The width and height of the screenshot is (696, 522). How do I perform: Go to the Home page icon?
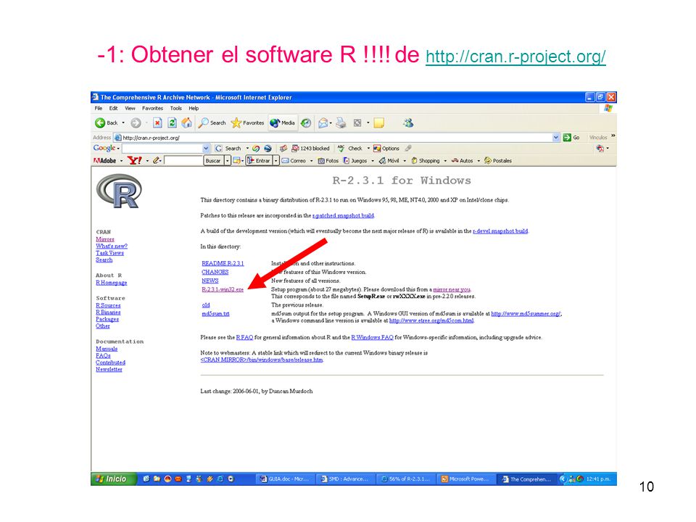pyautogui.click(x=187, y=123)
